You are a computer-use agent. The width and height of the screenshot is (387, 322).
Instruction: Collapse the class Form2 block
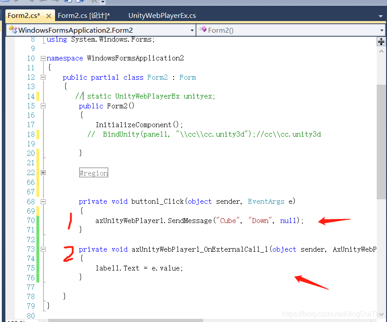coord(43,77)
